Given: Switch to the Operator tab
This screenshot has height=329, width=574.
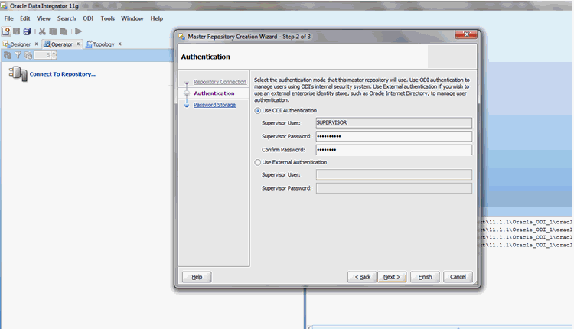Looking at the screenshot, I should [61, 44].
